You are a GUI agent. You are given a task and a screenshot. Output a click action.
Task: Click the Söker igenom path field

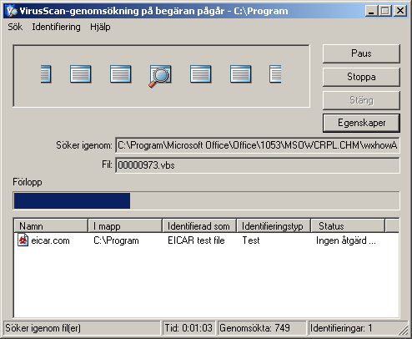point(258,145)
